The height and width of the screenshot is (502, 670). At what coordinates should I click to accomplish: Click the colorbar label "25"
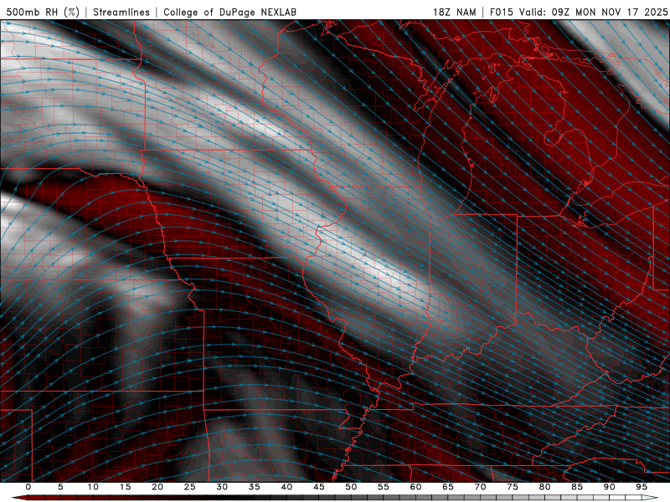click(x=190, y=487)
